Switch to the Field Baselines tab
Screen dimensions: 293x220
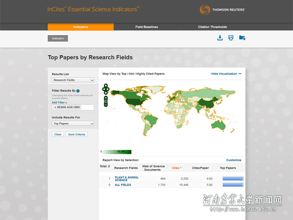click(x=146, y=27)
